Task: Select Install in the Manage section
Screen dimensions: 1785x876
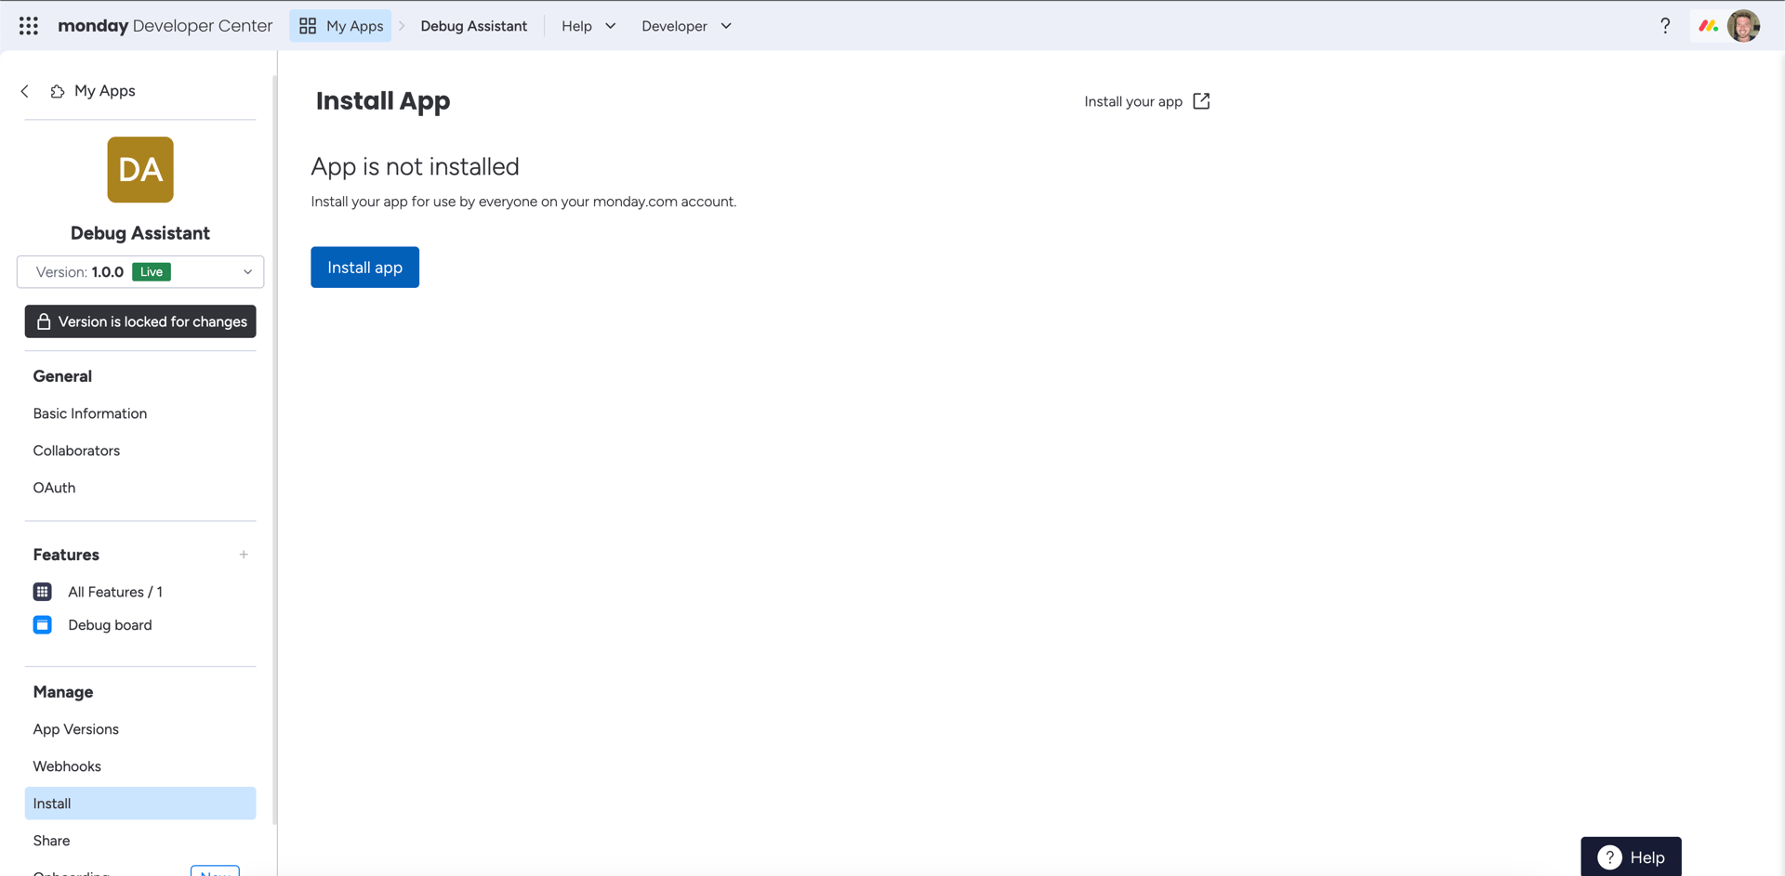Action: click(140, 804)
